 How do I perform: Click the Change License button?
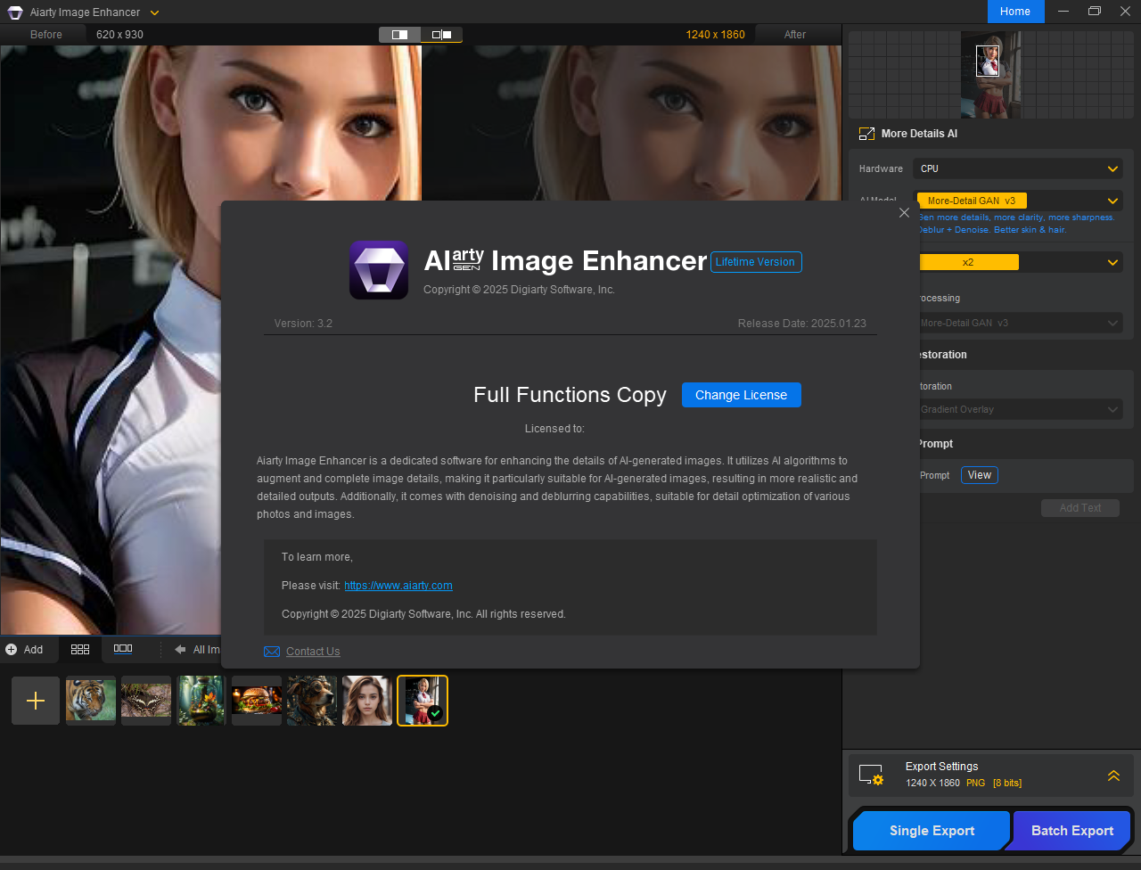[x=741, y=395]
